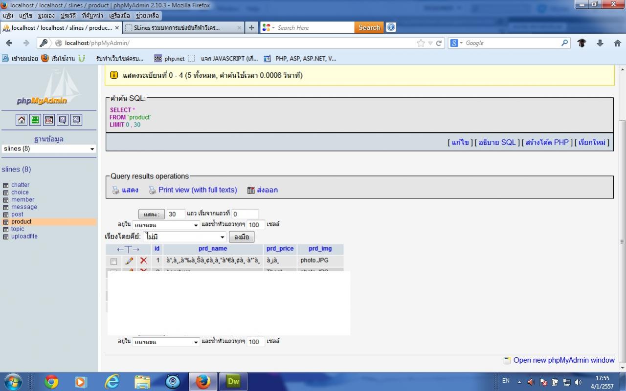Click the orange Search button
This screenshot has height=391, width=626.
(x=369, y=28)
